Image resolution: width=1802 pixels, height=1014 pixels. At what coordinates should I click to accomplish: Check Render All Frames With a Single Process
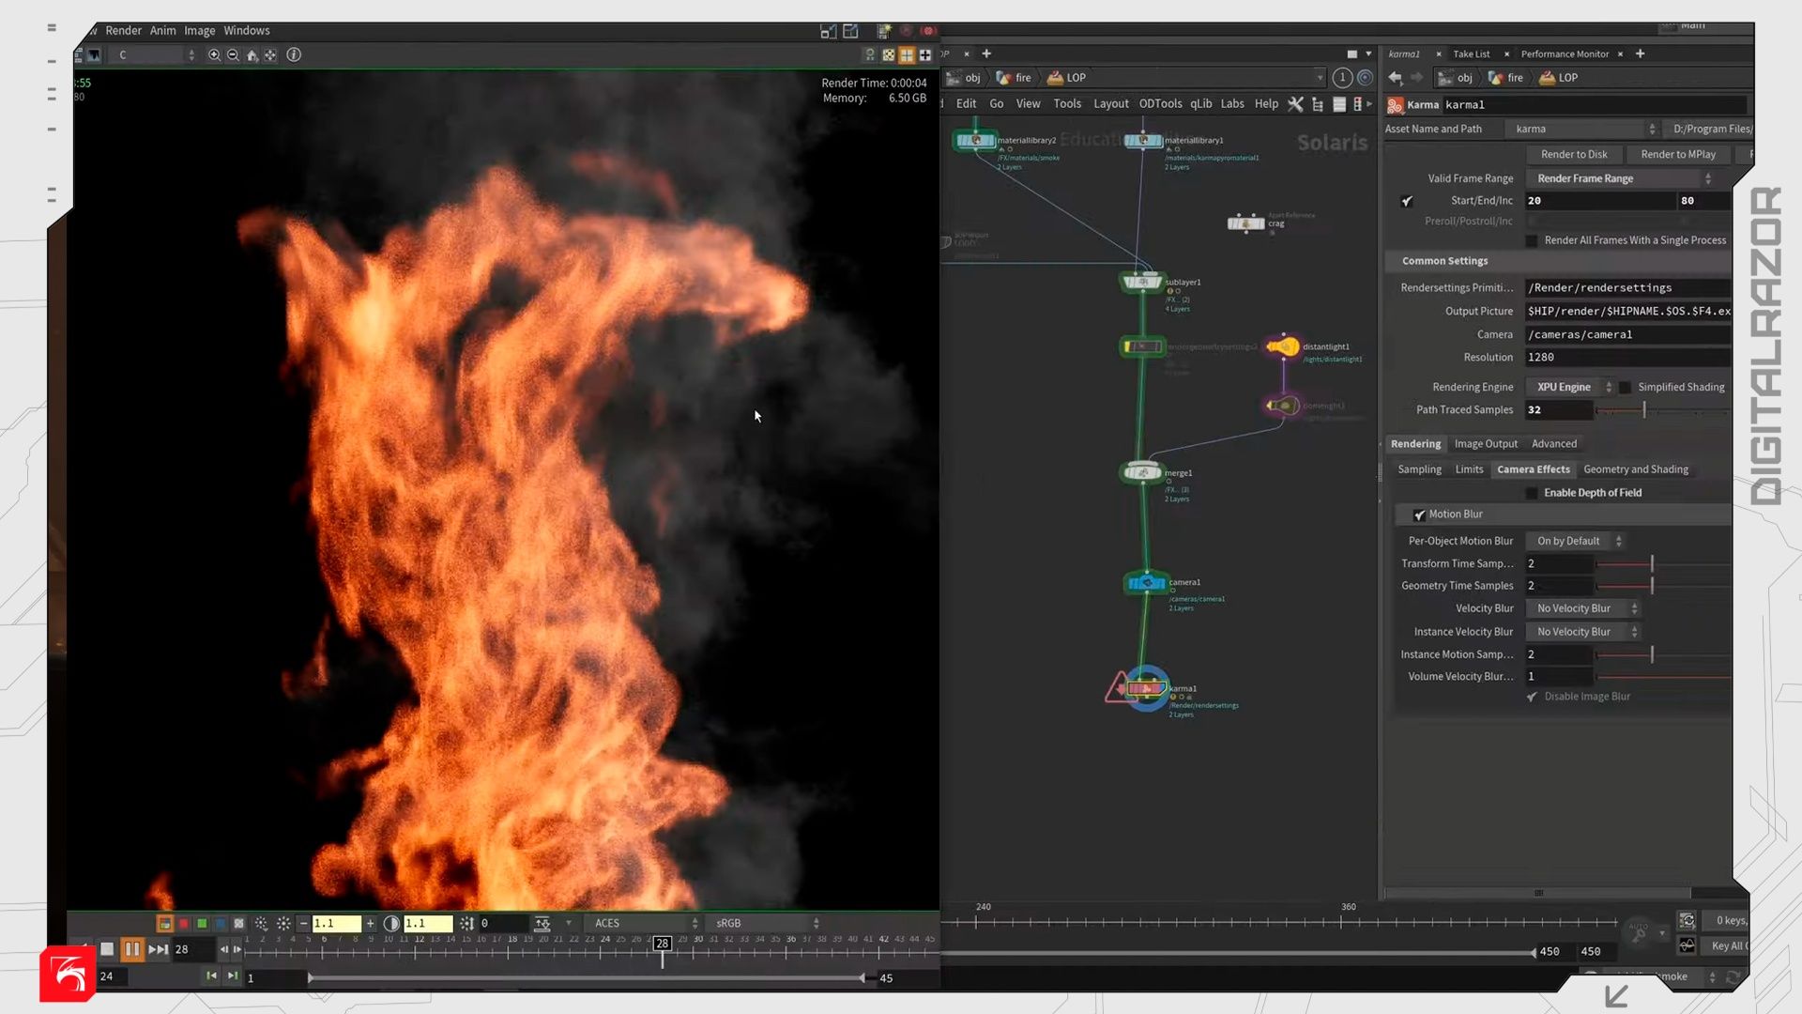pos(1532,241)
